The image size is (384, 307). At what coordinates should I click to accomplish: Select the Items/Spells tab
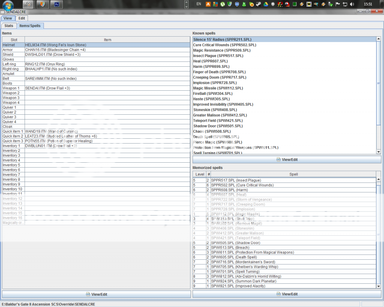click(30, 26)
